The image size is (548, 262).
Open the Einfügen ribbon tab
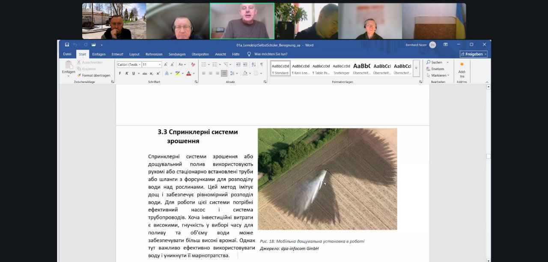(98, 54)
